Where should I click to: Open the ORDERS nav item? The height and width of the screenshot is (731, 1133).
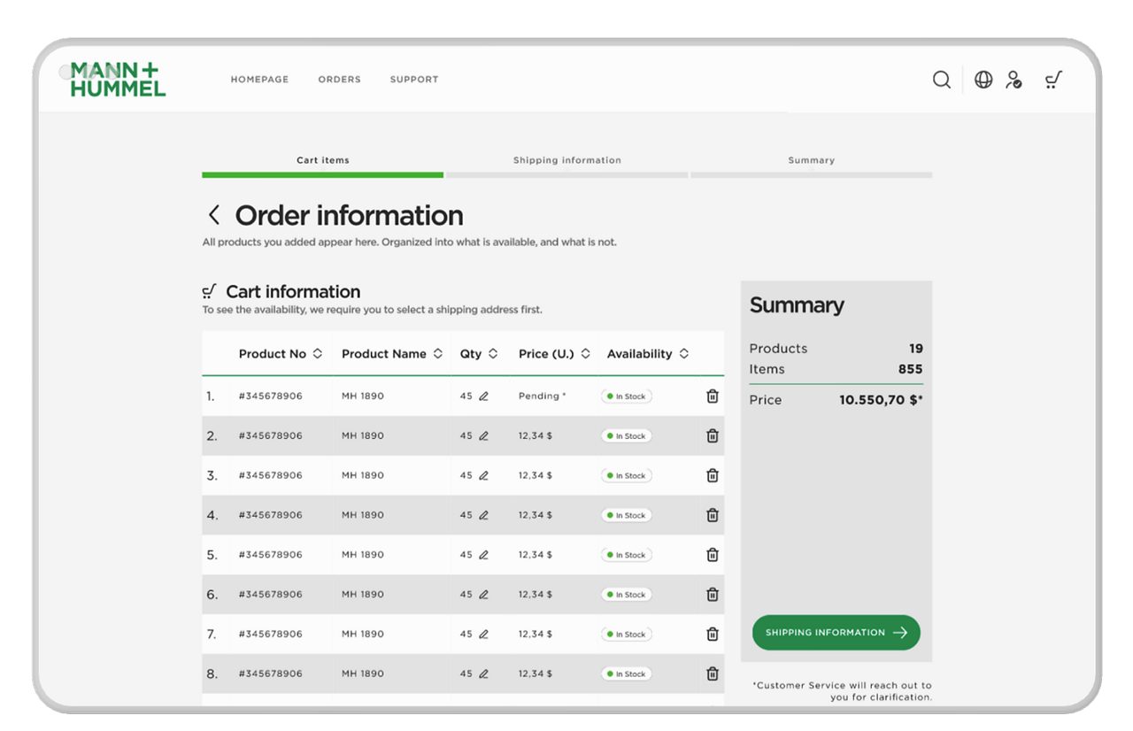[340, 80]
